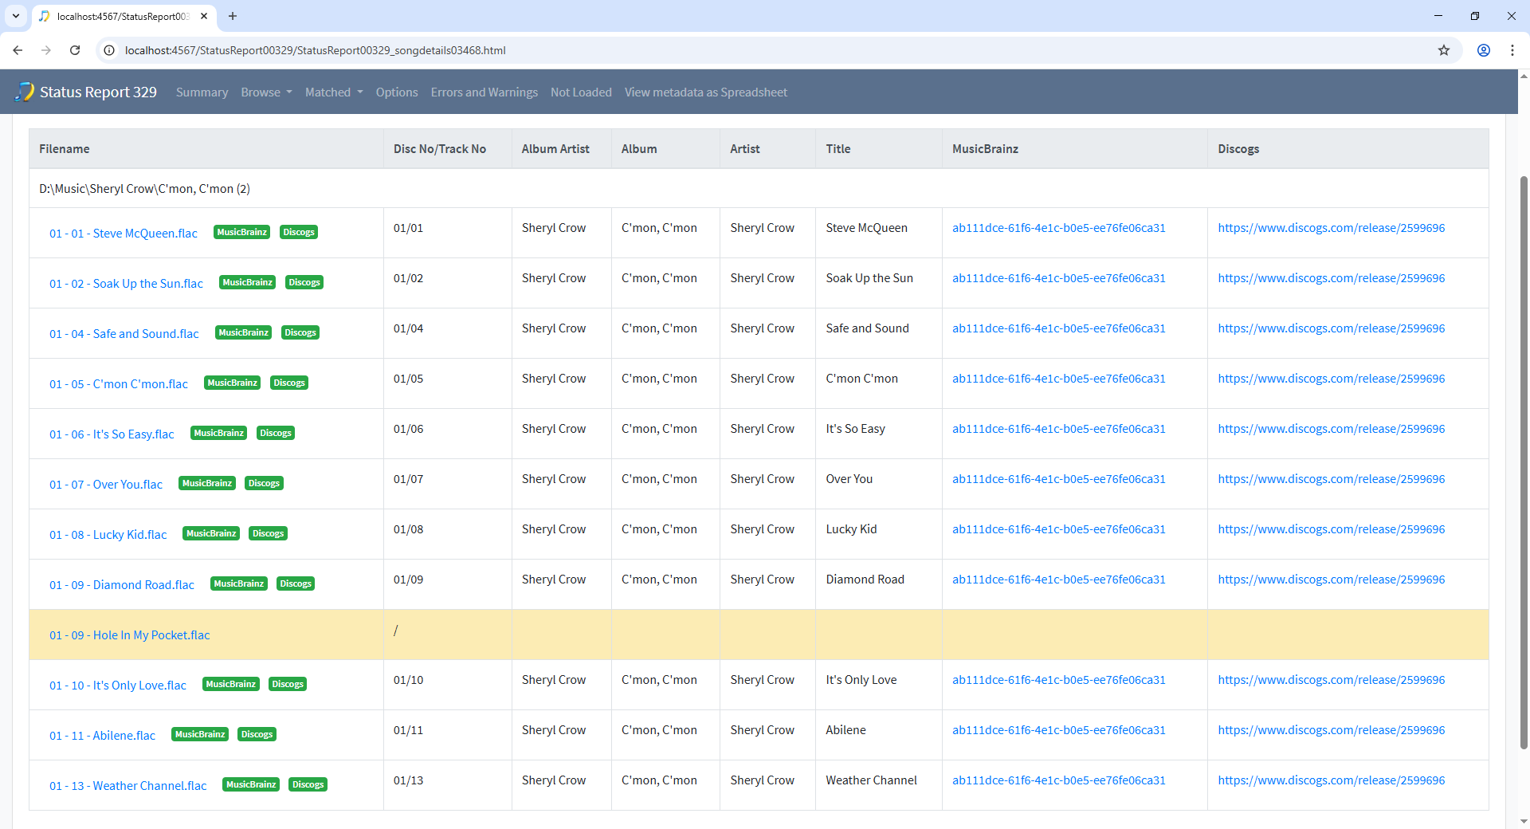Open MusicBrainz ID link in Safe and Sound row
The height and width of the screenshot is (829, 1530).
[1059, 328]
